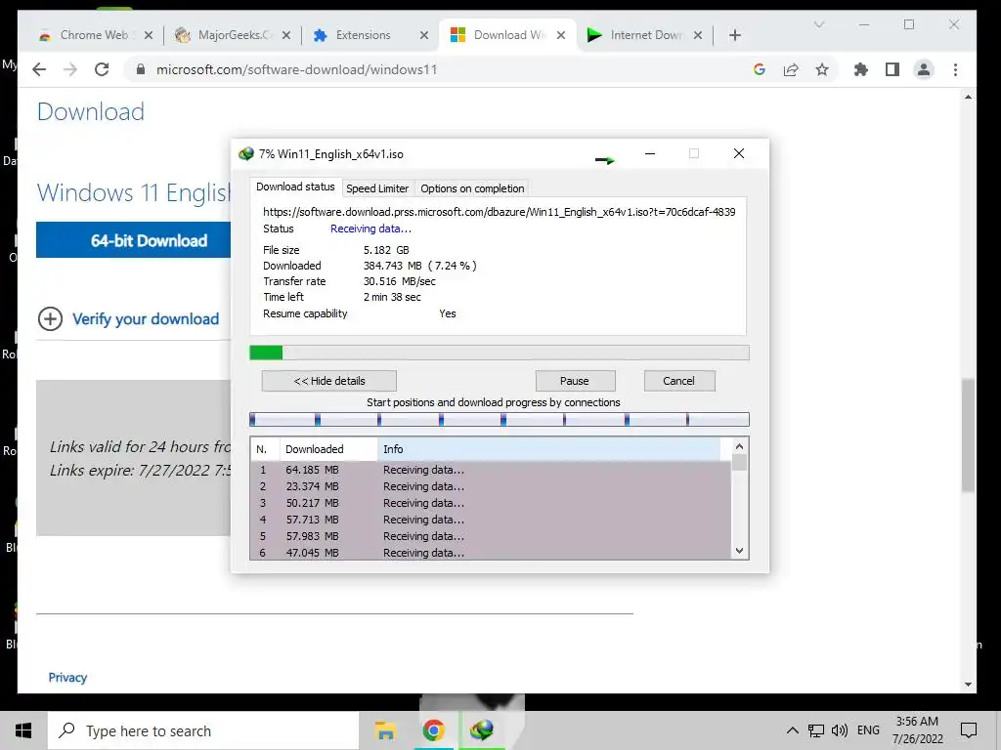Select the Download status tab
This screenshot has width=1001, height=750.
coord(295,187)
